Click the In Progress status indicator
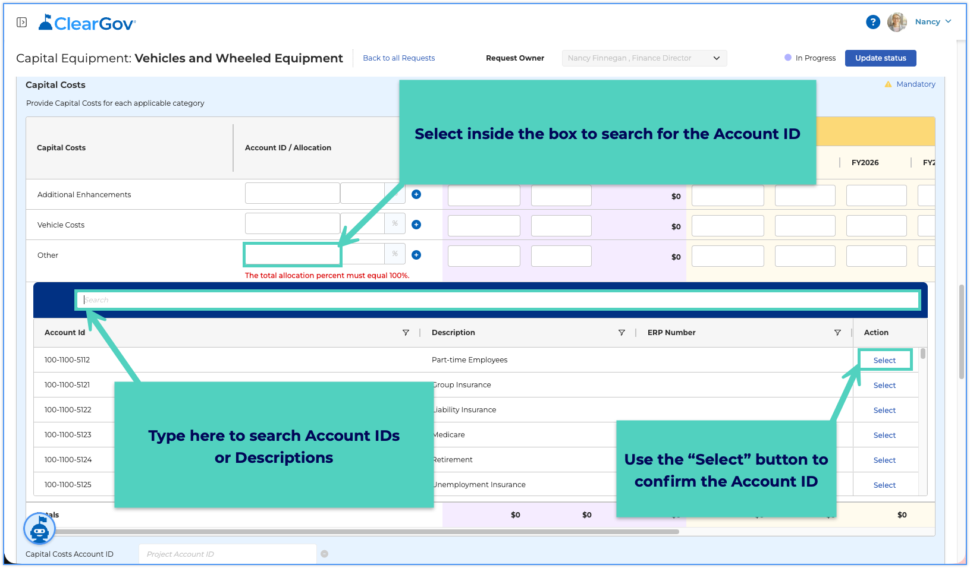This screenshot has width=970, height=568. coord(810,58)
